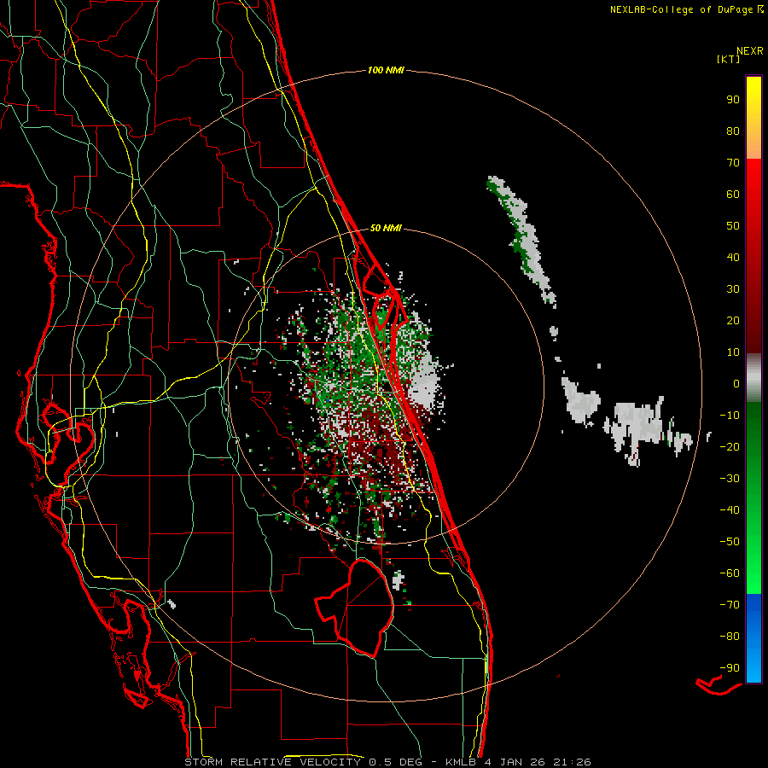Click the -50 value on velocity scale

click(730, 542)
